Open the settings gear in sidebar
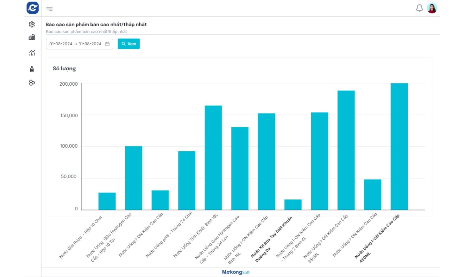Image resolution: width=465 pixels, height=277 pixels. click(x=32, y=24)
